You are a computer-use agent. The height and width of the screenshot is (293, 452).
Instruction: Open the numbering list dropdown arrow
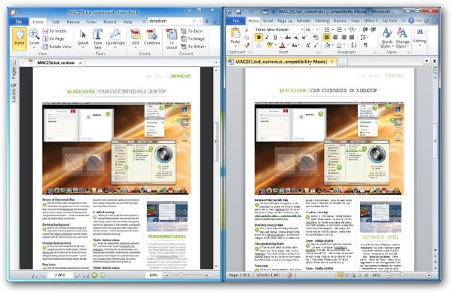(x=344, y=29)
